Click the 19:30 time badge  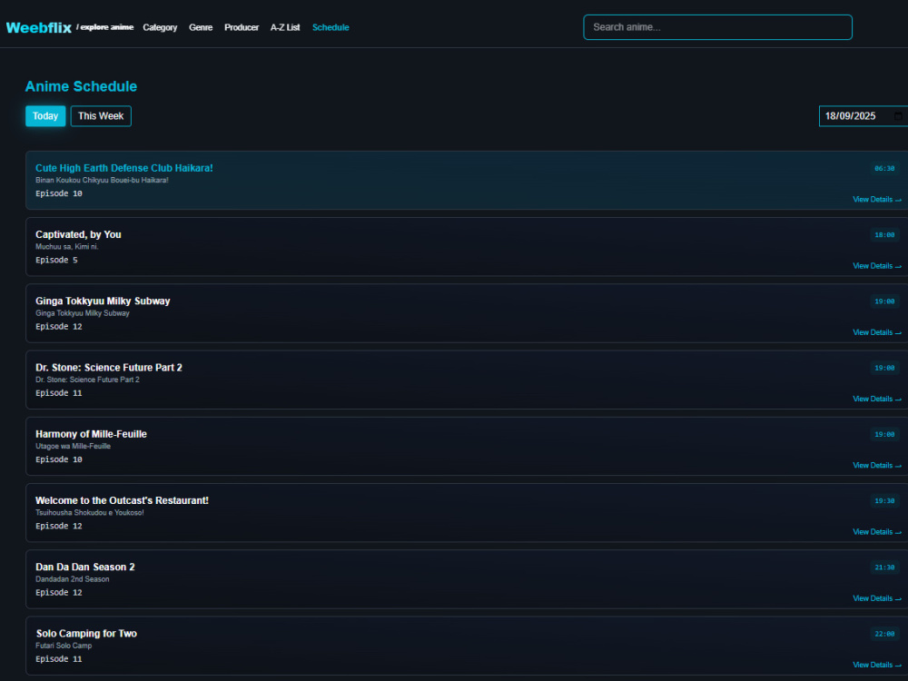click(884, 501)
